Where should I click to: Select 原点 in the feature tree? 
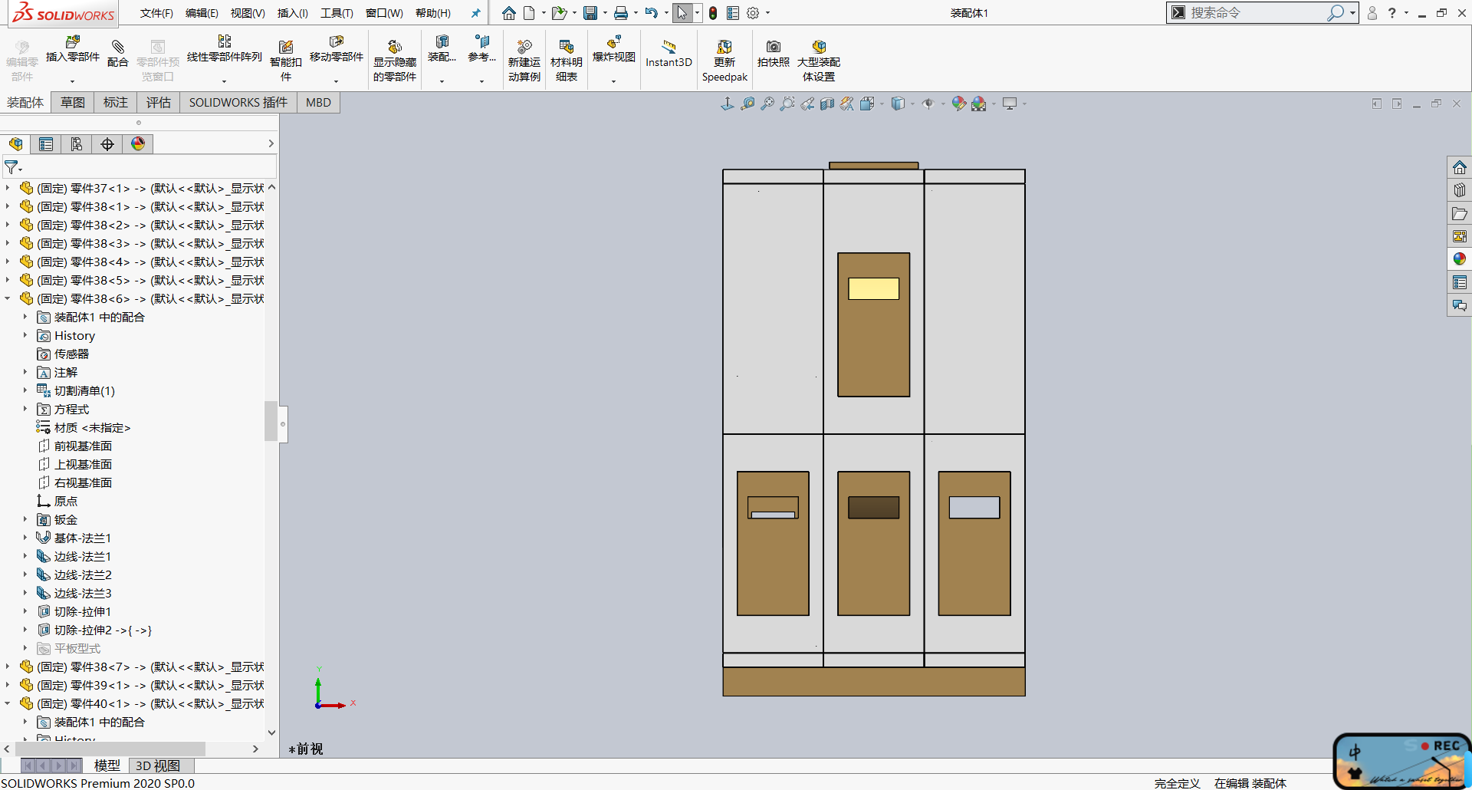65,501
